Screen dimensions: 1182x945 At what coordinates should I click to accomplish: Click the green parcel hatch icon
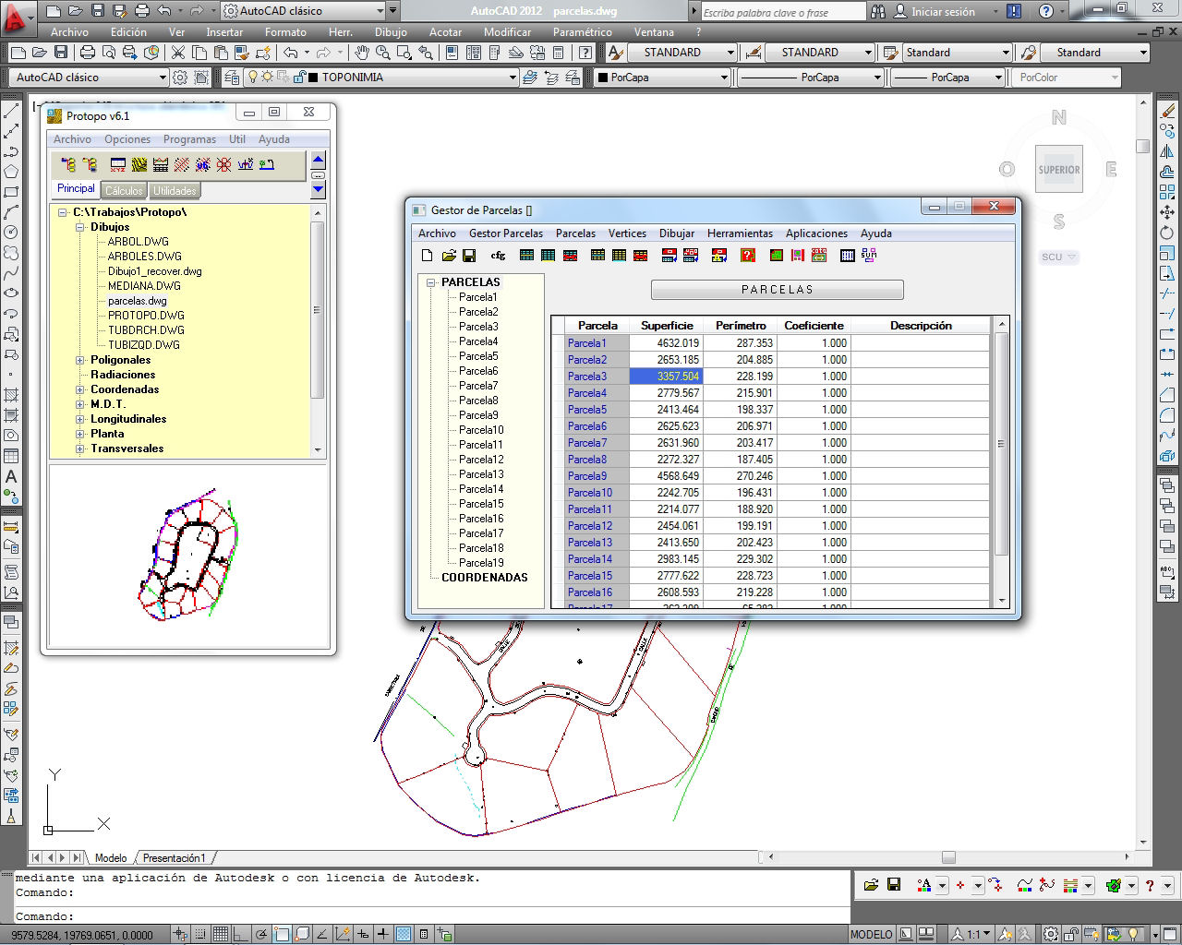pyautogui.click(x=776, y=256)
